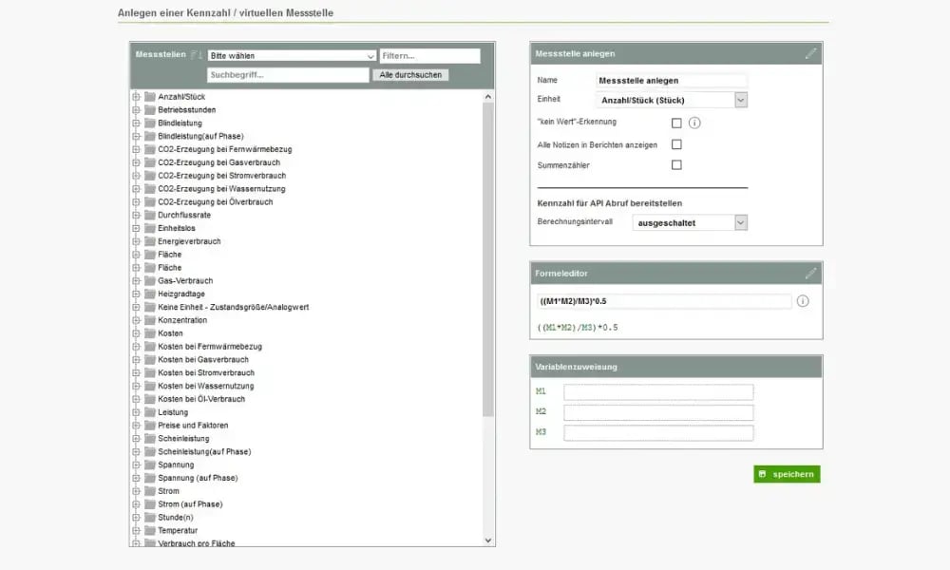The image size is (950, 570).
Task: Click the pencil icon on the Formeleditor panel
Action: tap(811, 273)
